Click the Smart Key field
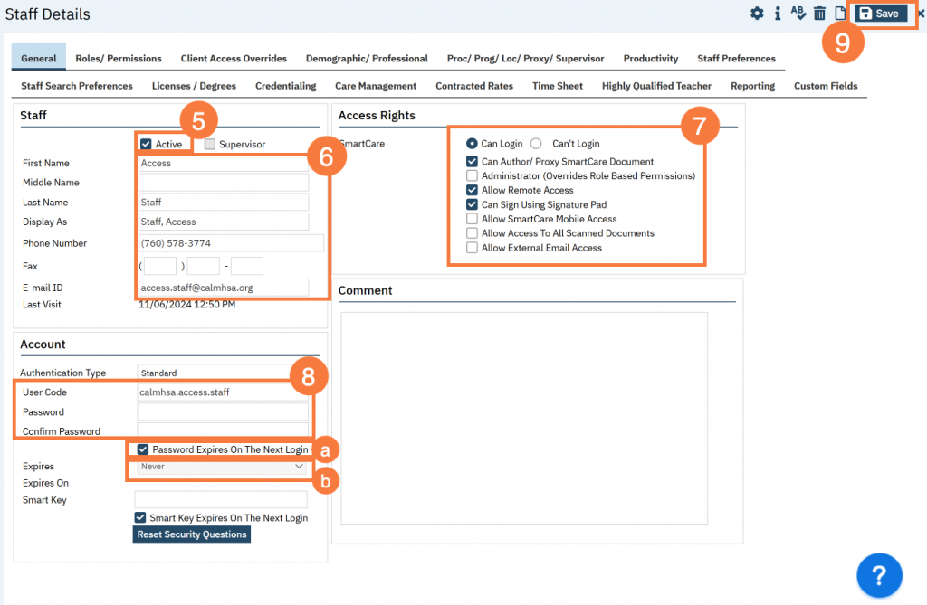This screenshot has width=927, height=605. click(x=221, y=500)
